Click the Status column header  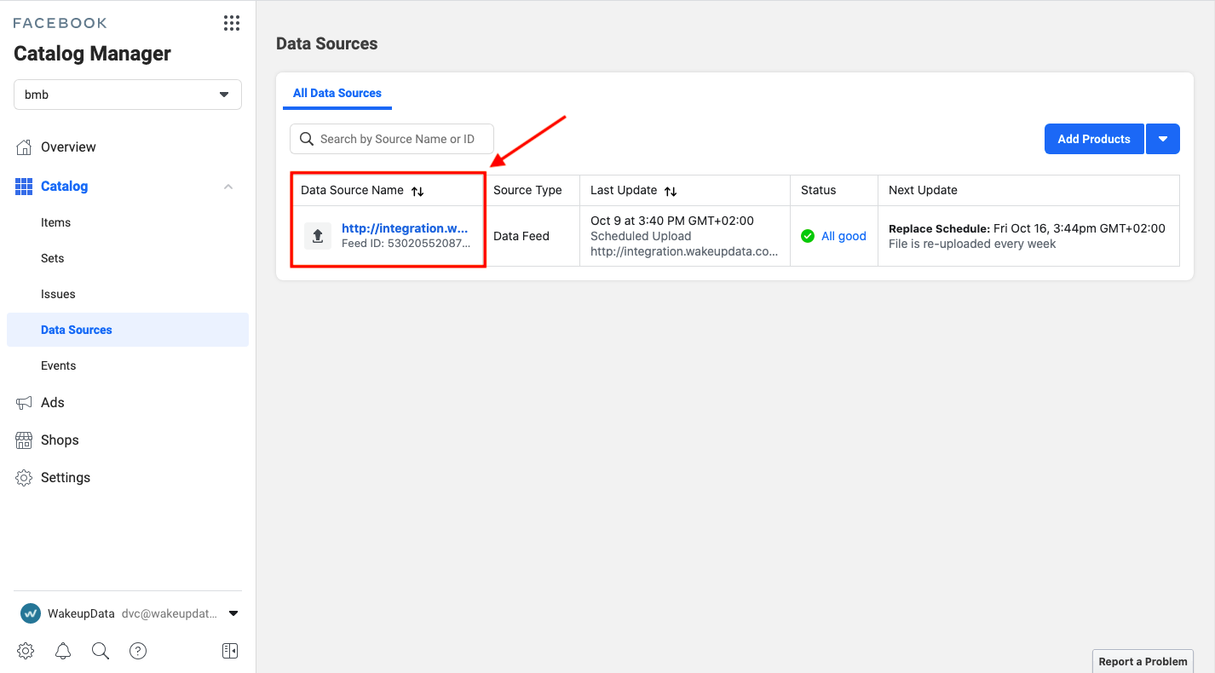(819, 190)
